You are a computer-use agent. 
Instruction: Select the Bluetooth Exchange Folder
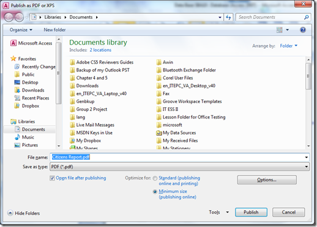click(x=186, y=70)
